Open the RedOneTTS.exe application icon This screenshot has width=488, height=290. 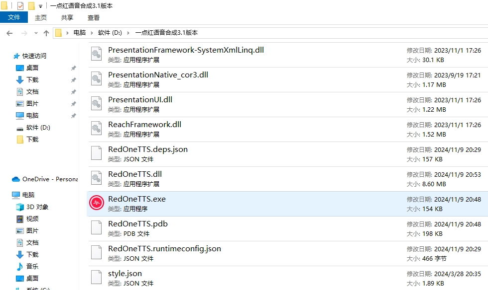click(x=97, y=203)
